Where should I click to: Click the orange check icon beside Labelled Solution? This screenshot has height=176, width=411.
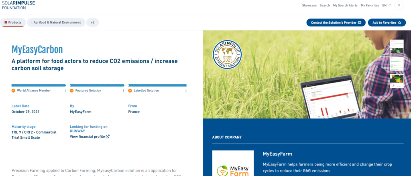point(130,91)
